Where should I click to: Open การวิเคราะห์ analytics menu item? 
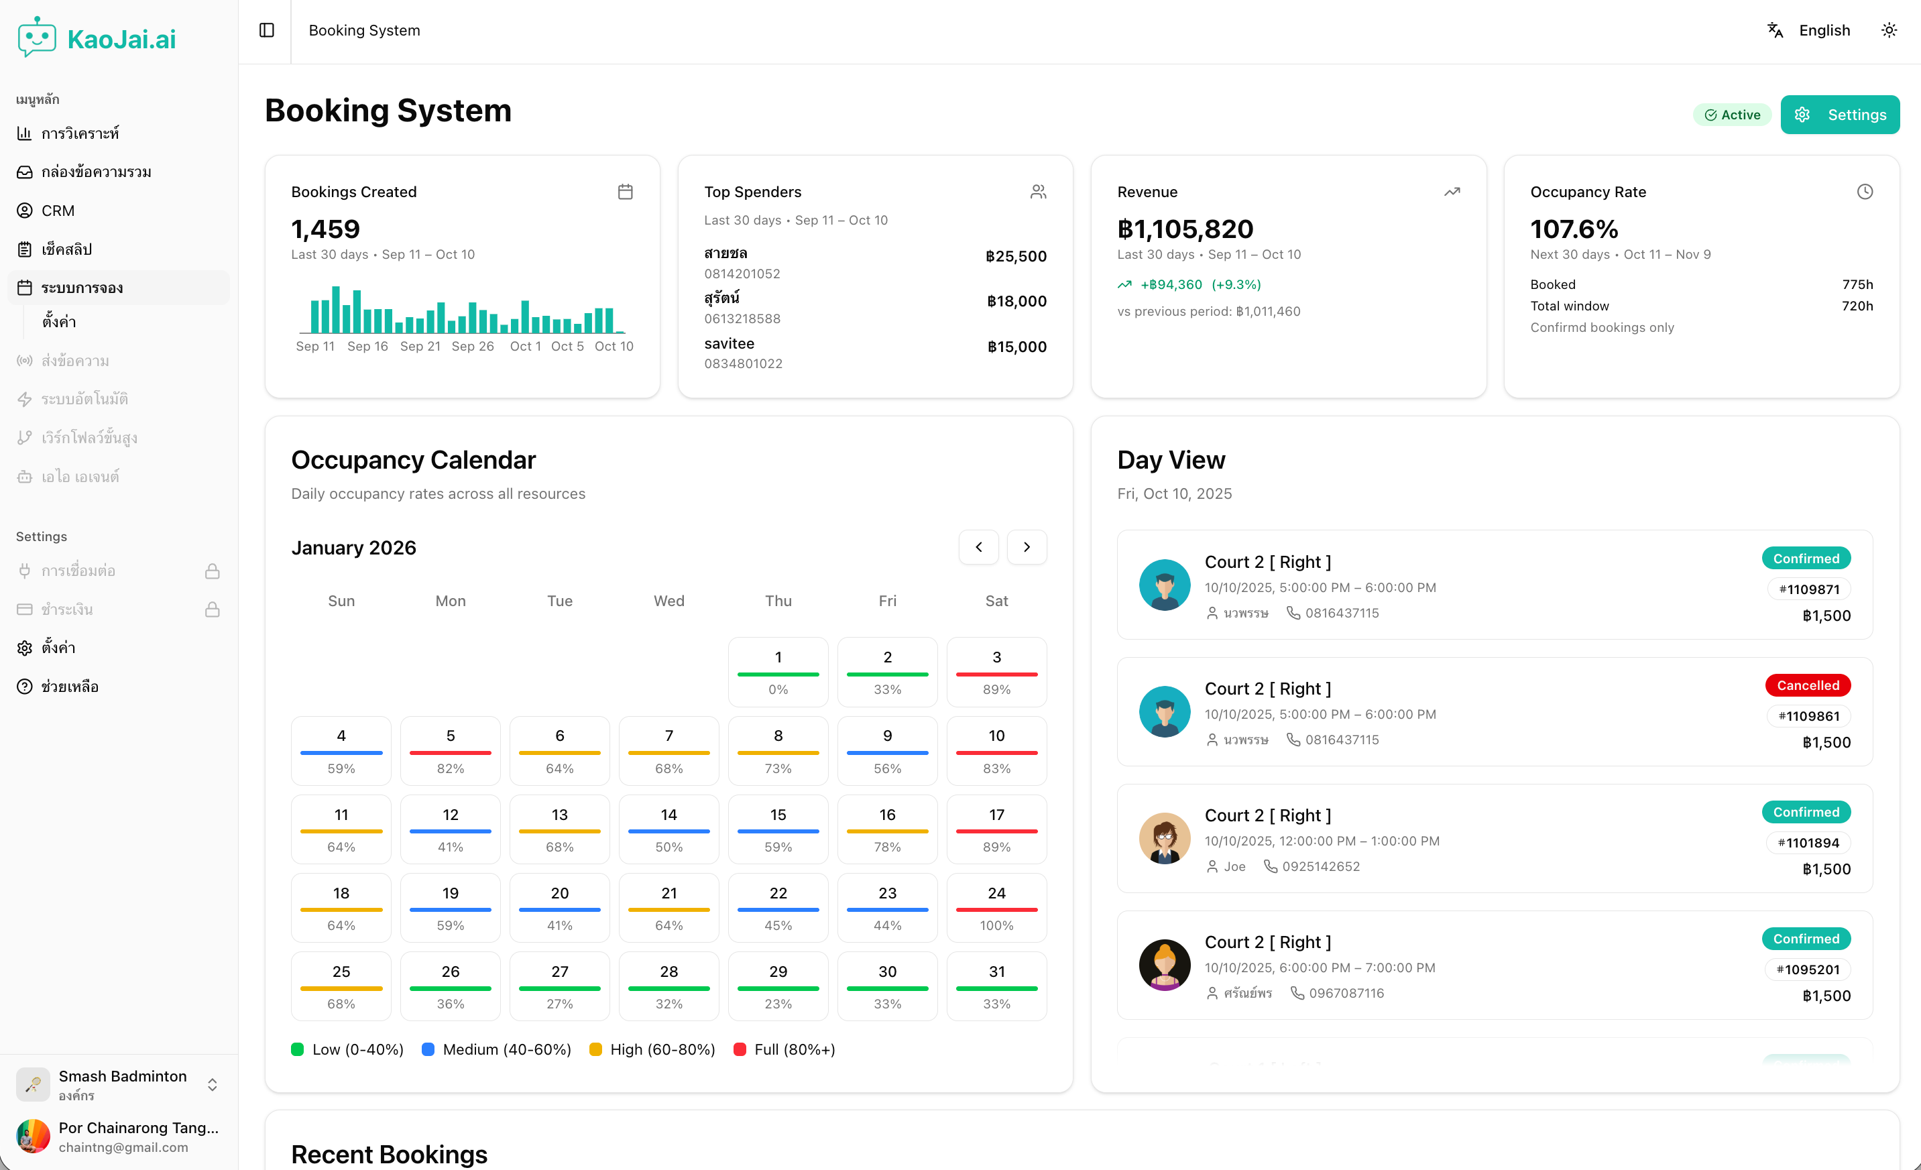tap(80, 133)
